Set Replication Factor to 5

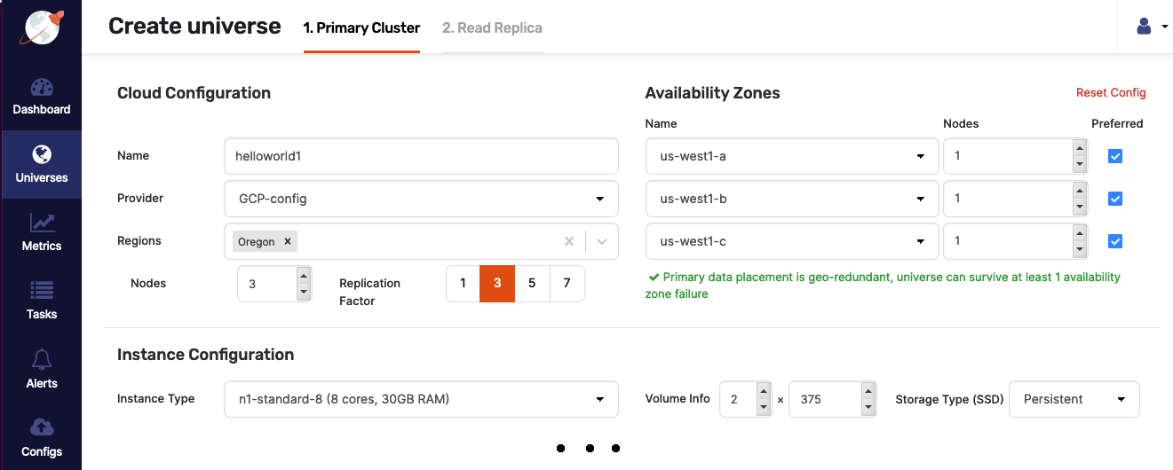pyautogui.click(x=532, y=284)
